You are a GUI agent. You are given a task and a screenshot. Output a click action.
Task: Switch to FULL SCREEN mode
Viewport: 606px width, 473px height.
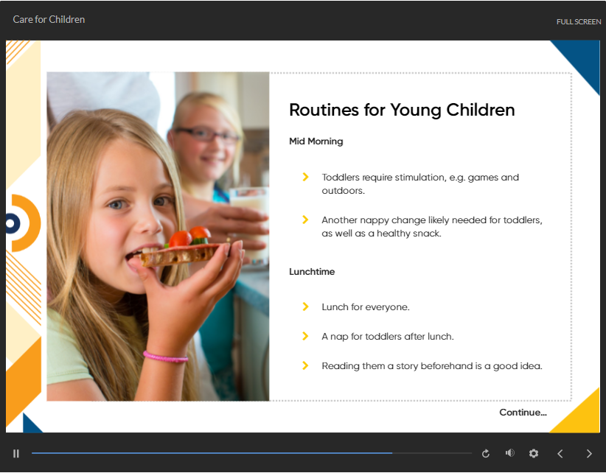pos(579,22)
